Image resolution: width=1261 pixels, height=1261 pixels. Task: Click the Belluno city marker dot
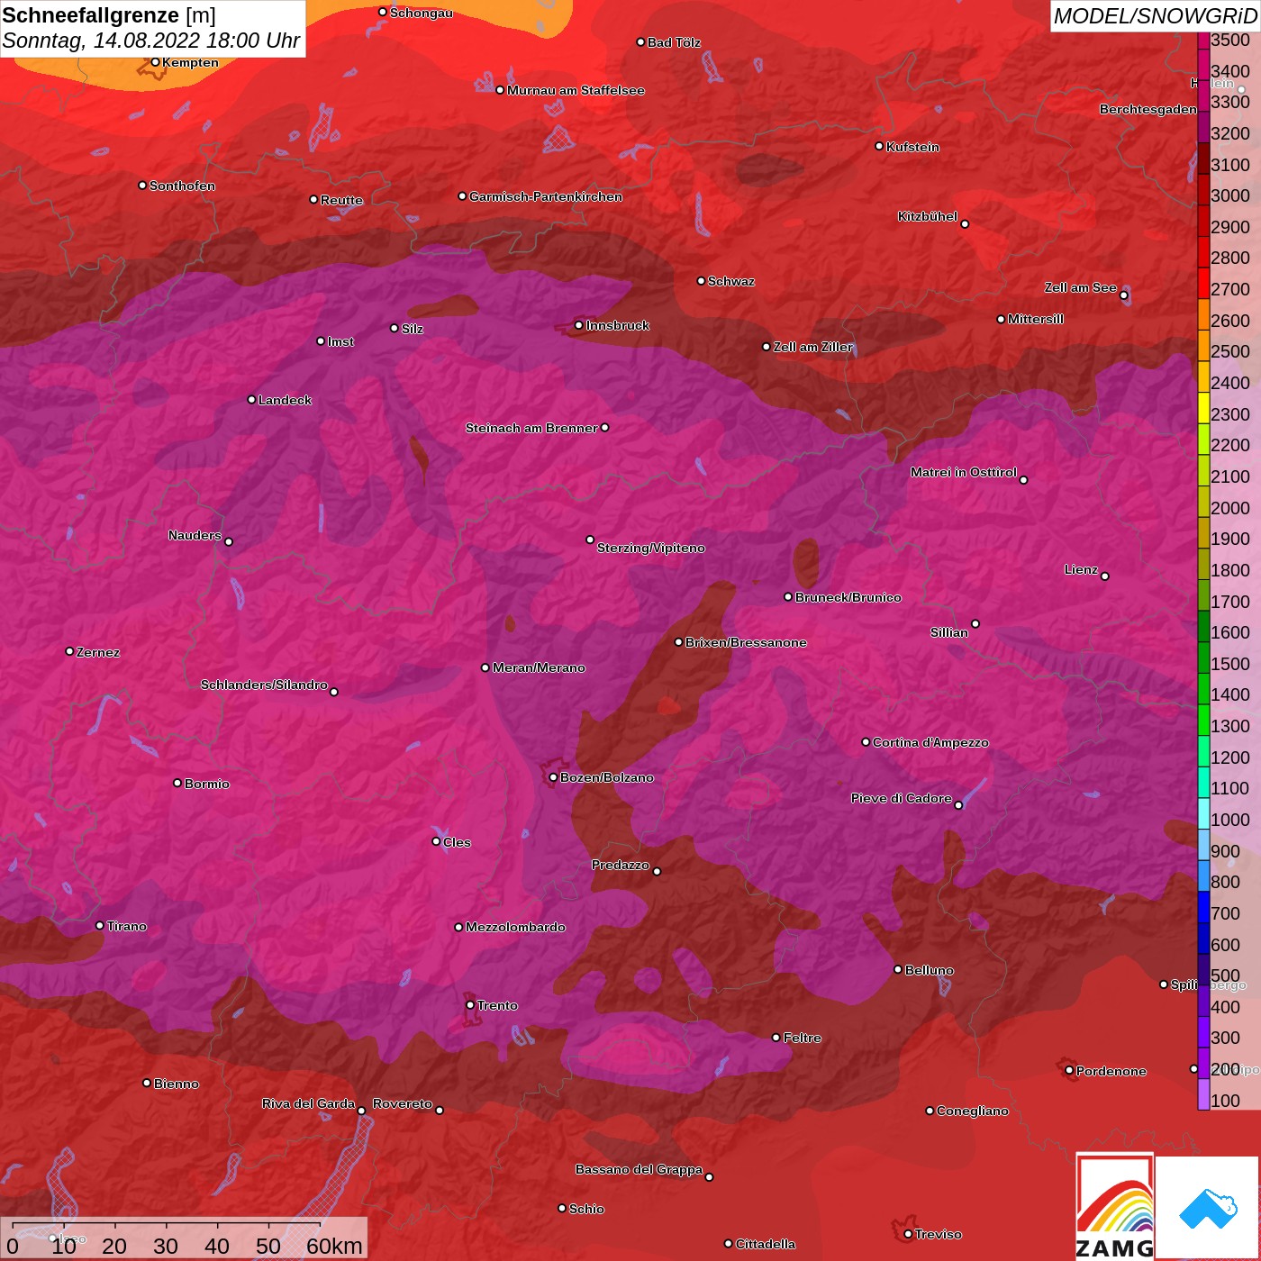897,969
